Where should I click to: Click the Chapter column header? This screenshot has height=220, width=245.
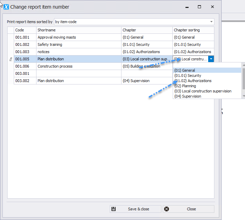tap(147, 30)
